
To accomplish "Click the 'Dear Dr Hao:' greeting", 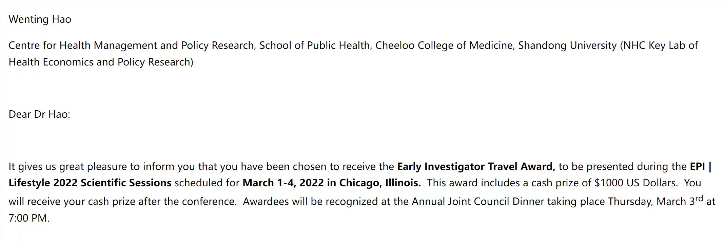I will pyautogui.click(x=39, y=114).
